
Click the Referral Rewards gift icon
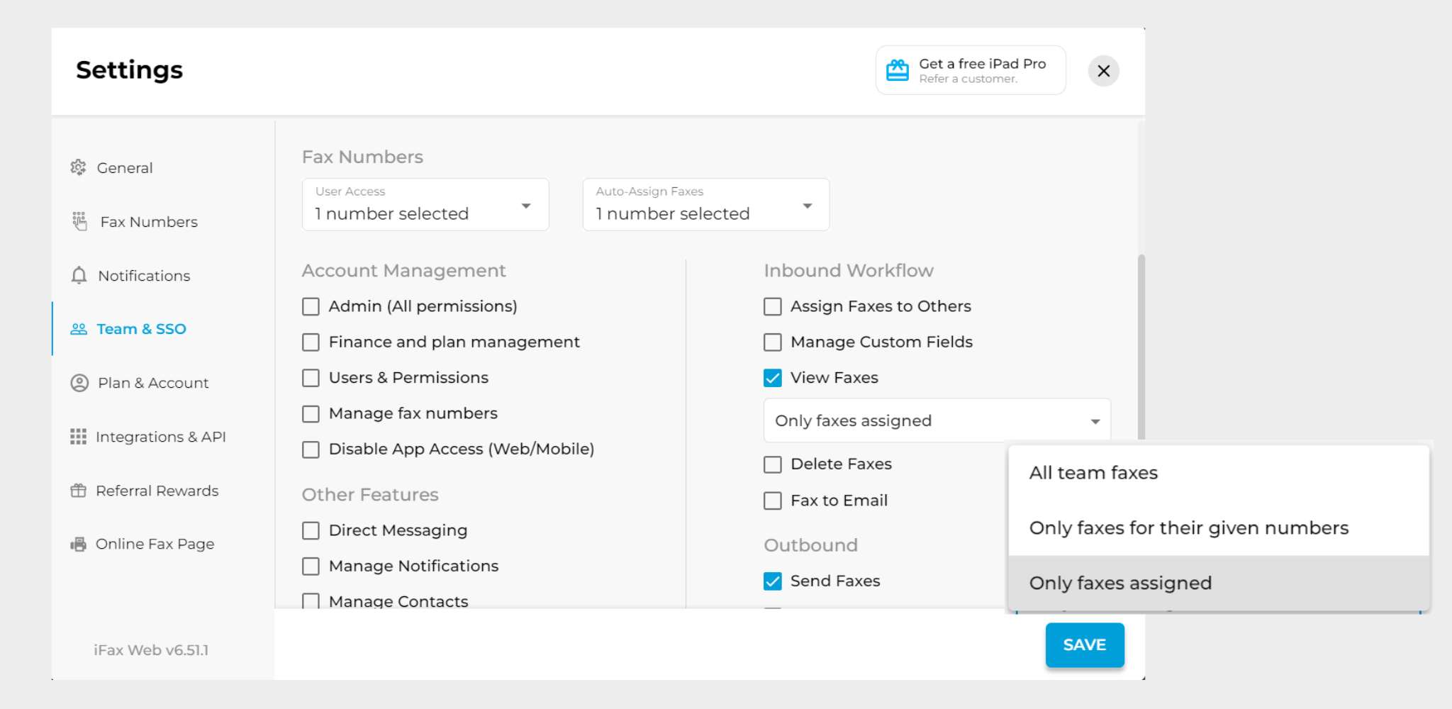pos(78,491)
